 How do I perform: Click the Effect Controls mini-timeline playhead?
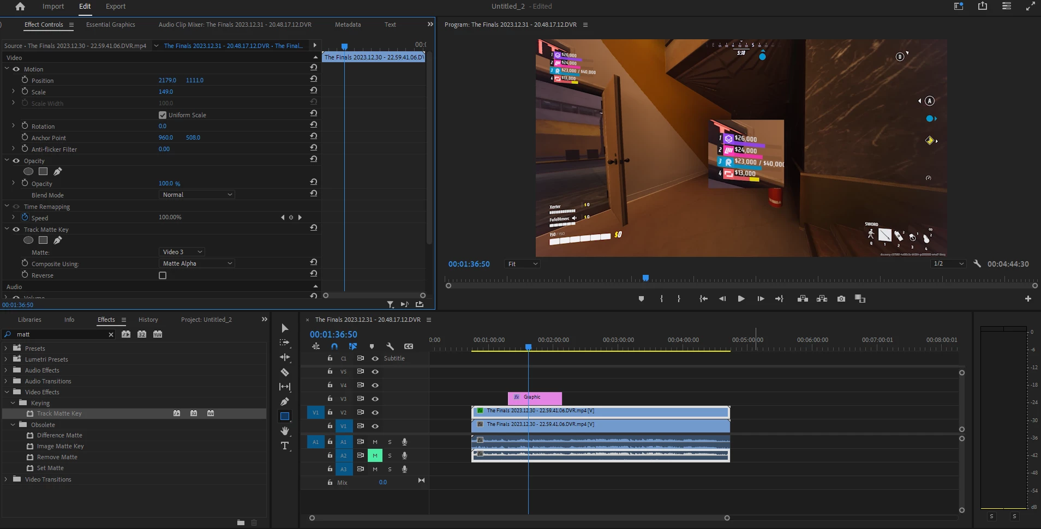(x=344, y=47)
